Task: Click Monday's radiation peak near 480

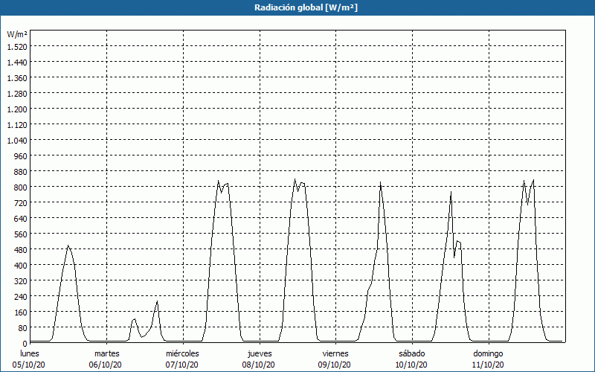Action: 68,246
